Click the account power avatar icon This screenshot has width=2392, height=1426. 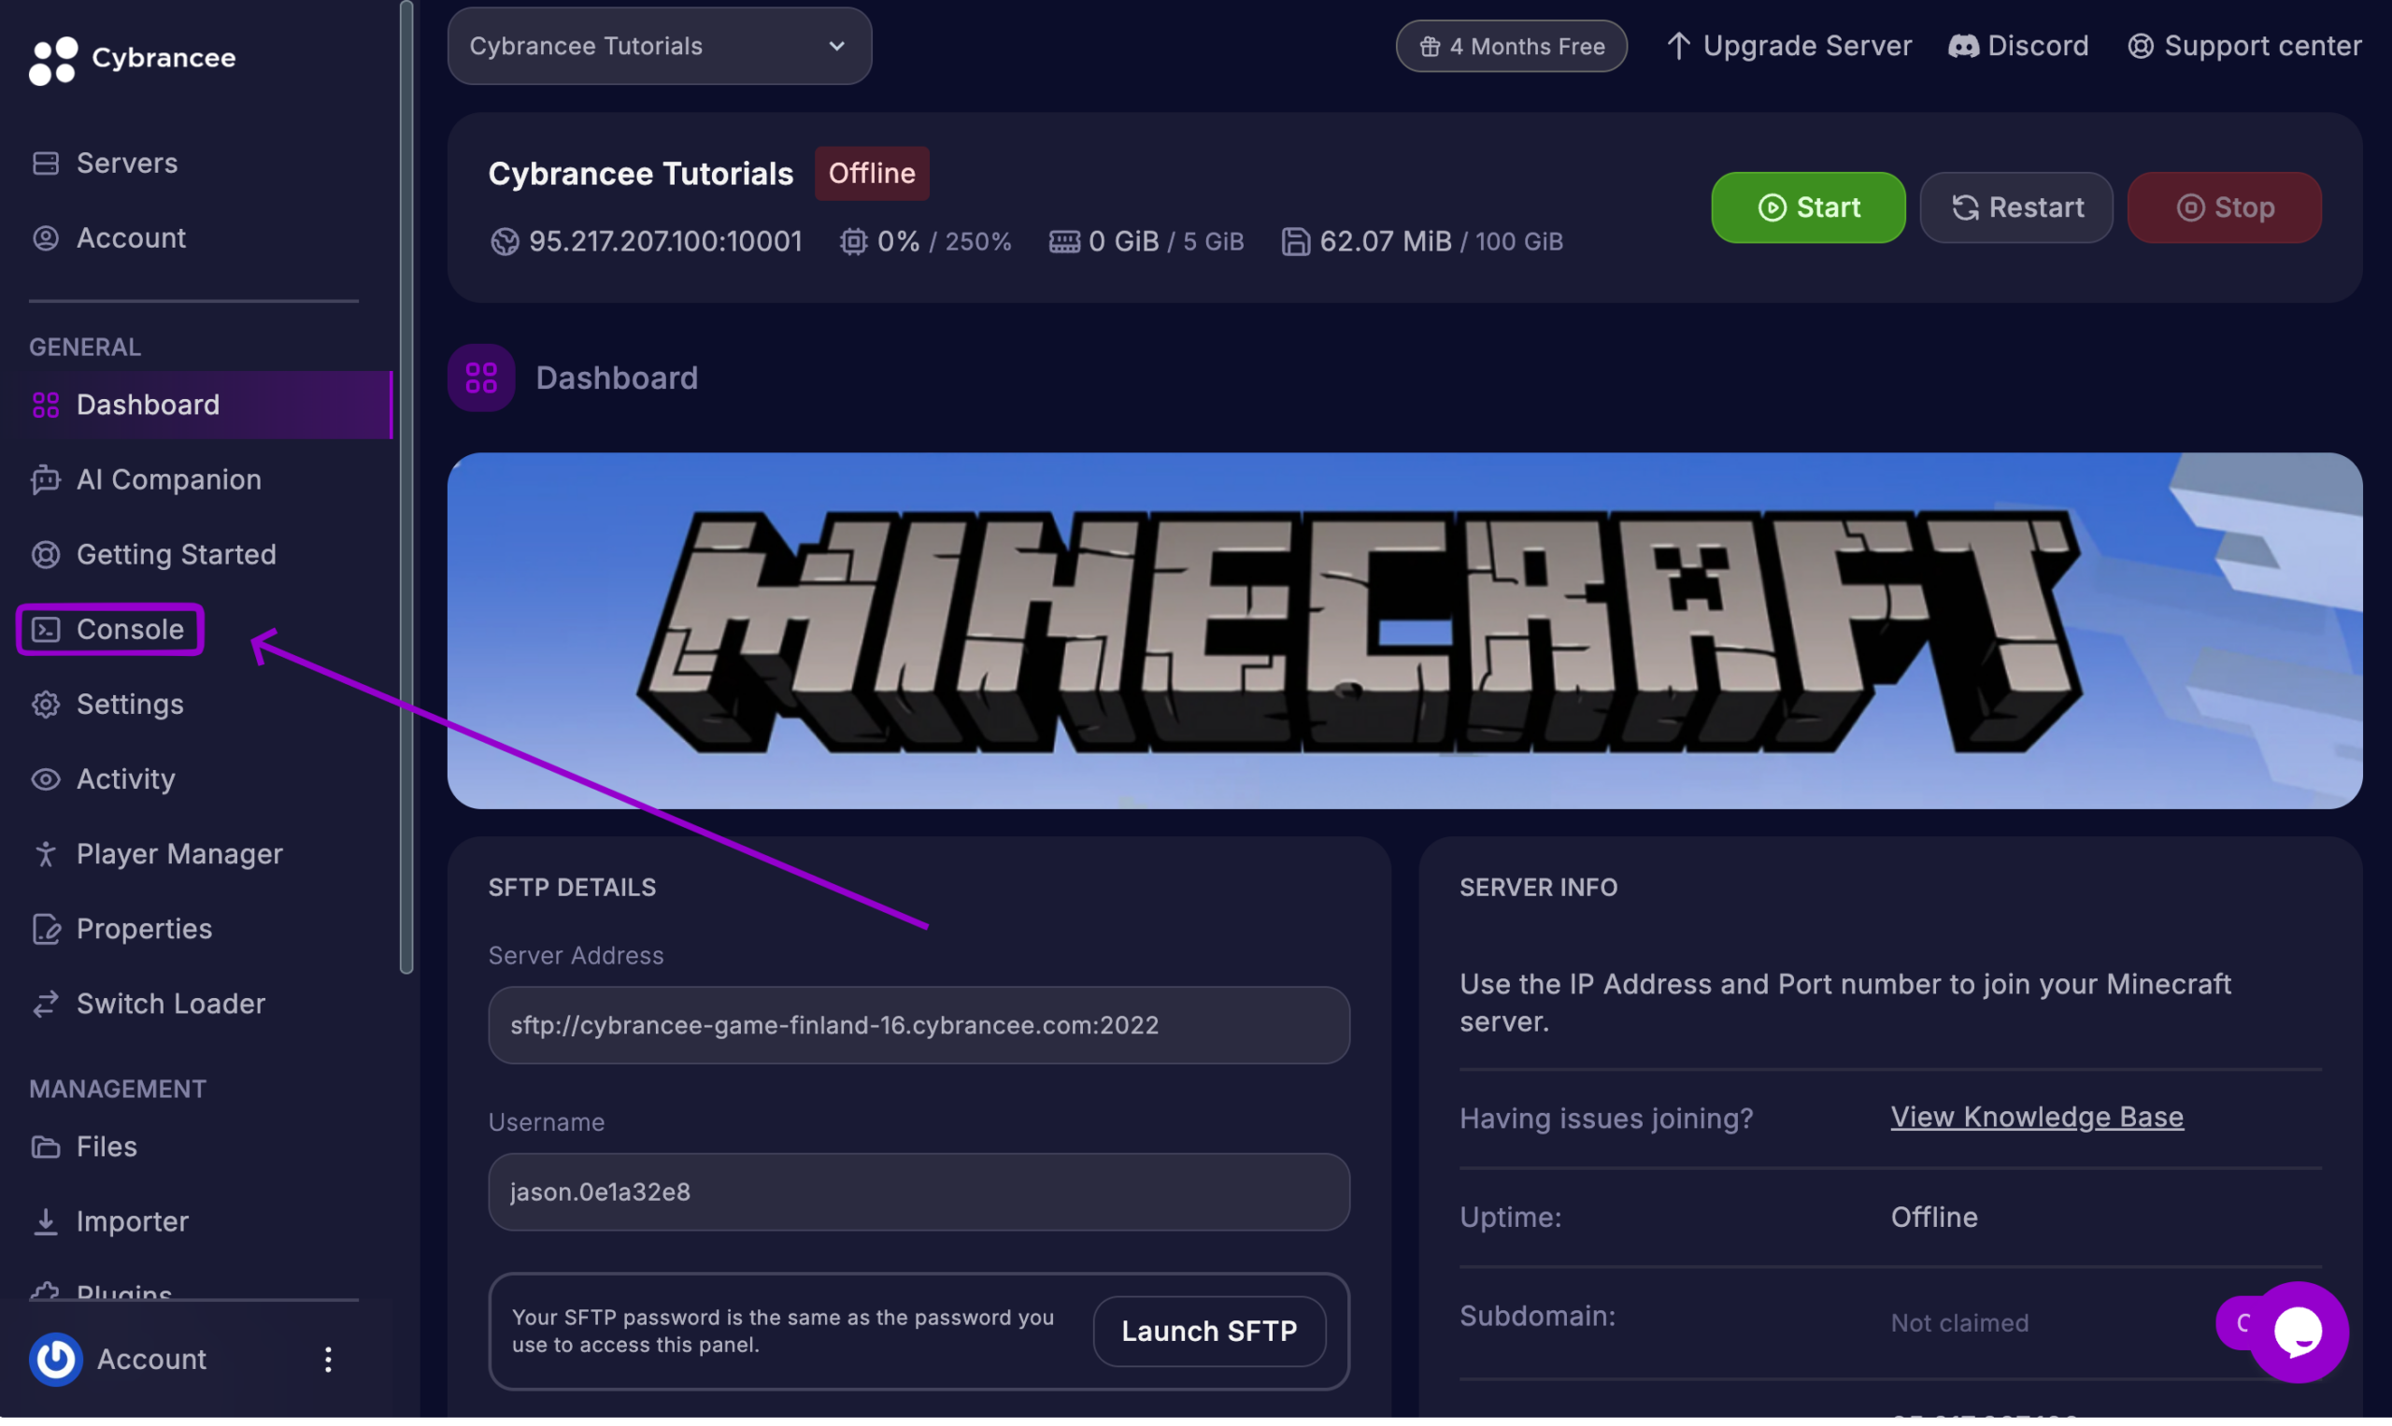[x=56, y=1361]
